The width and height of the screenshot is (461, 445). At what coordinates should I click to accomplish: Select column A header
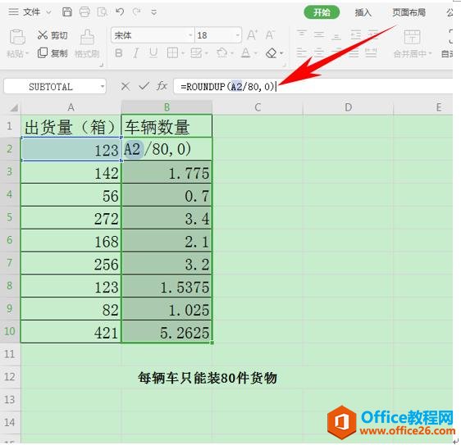[x=71, y=107]
